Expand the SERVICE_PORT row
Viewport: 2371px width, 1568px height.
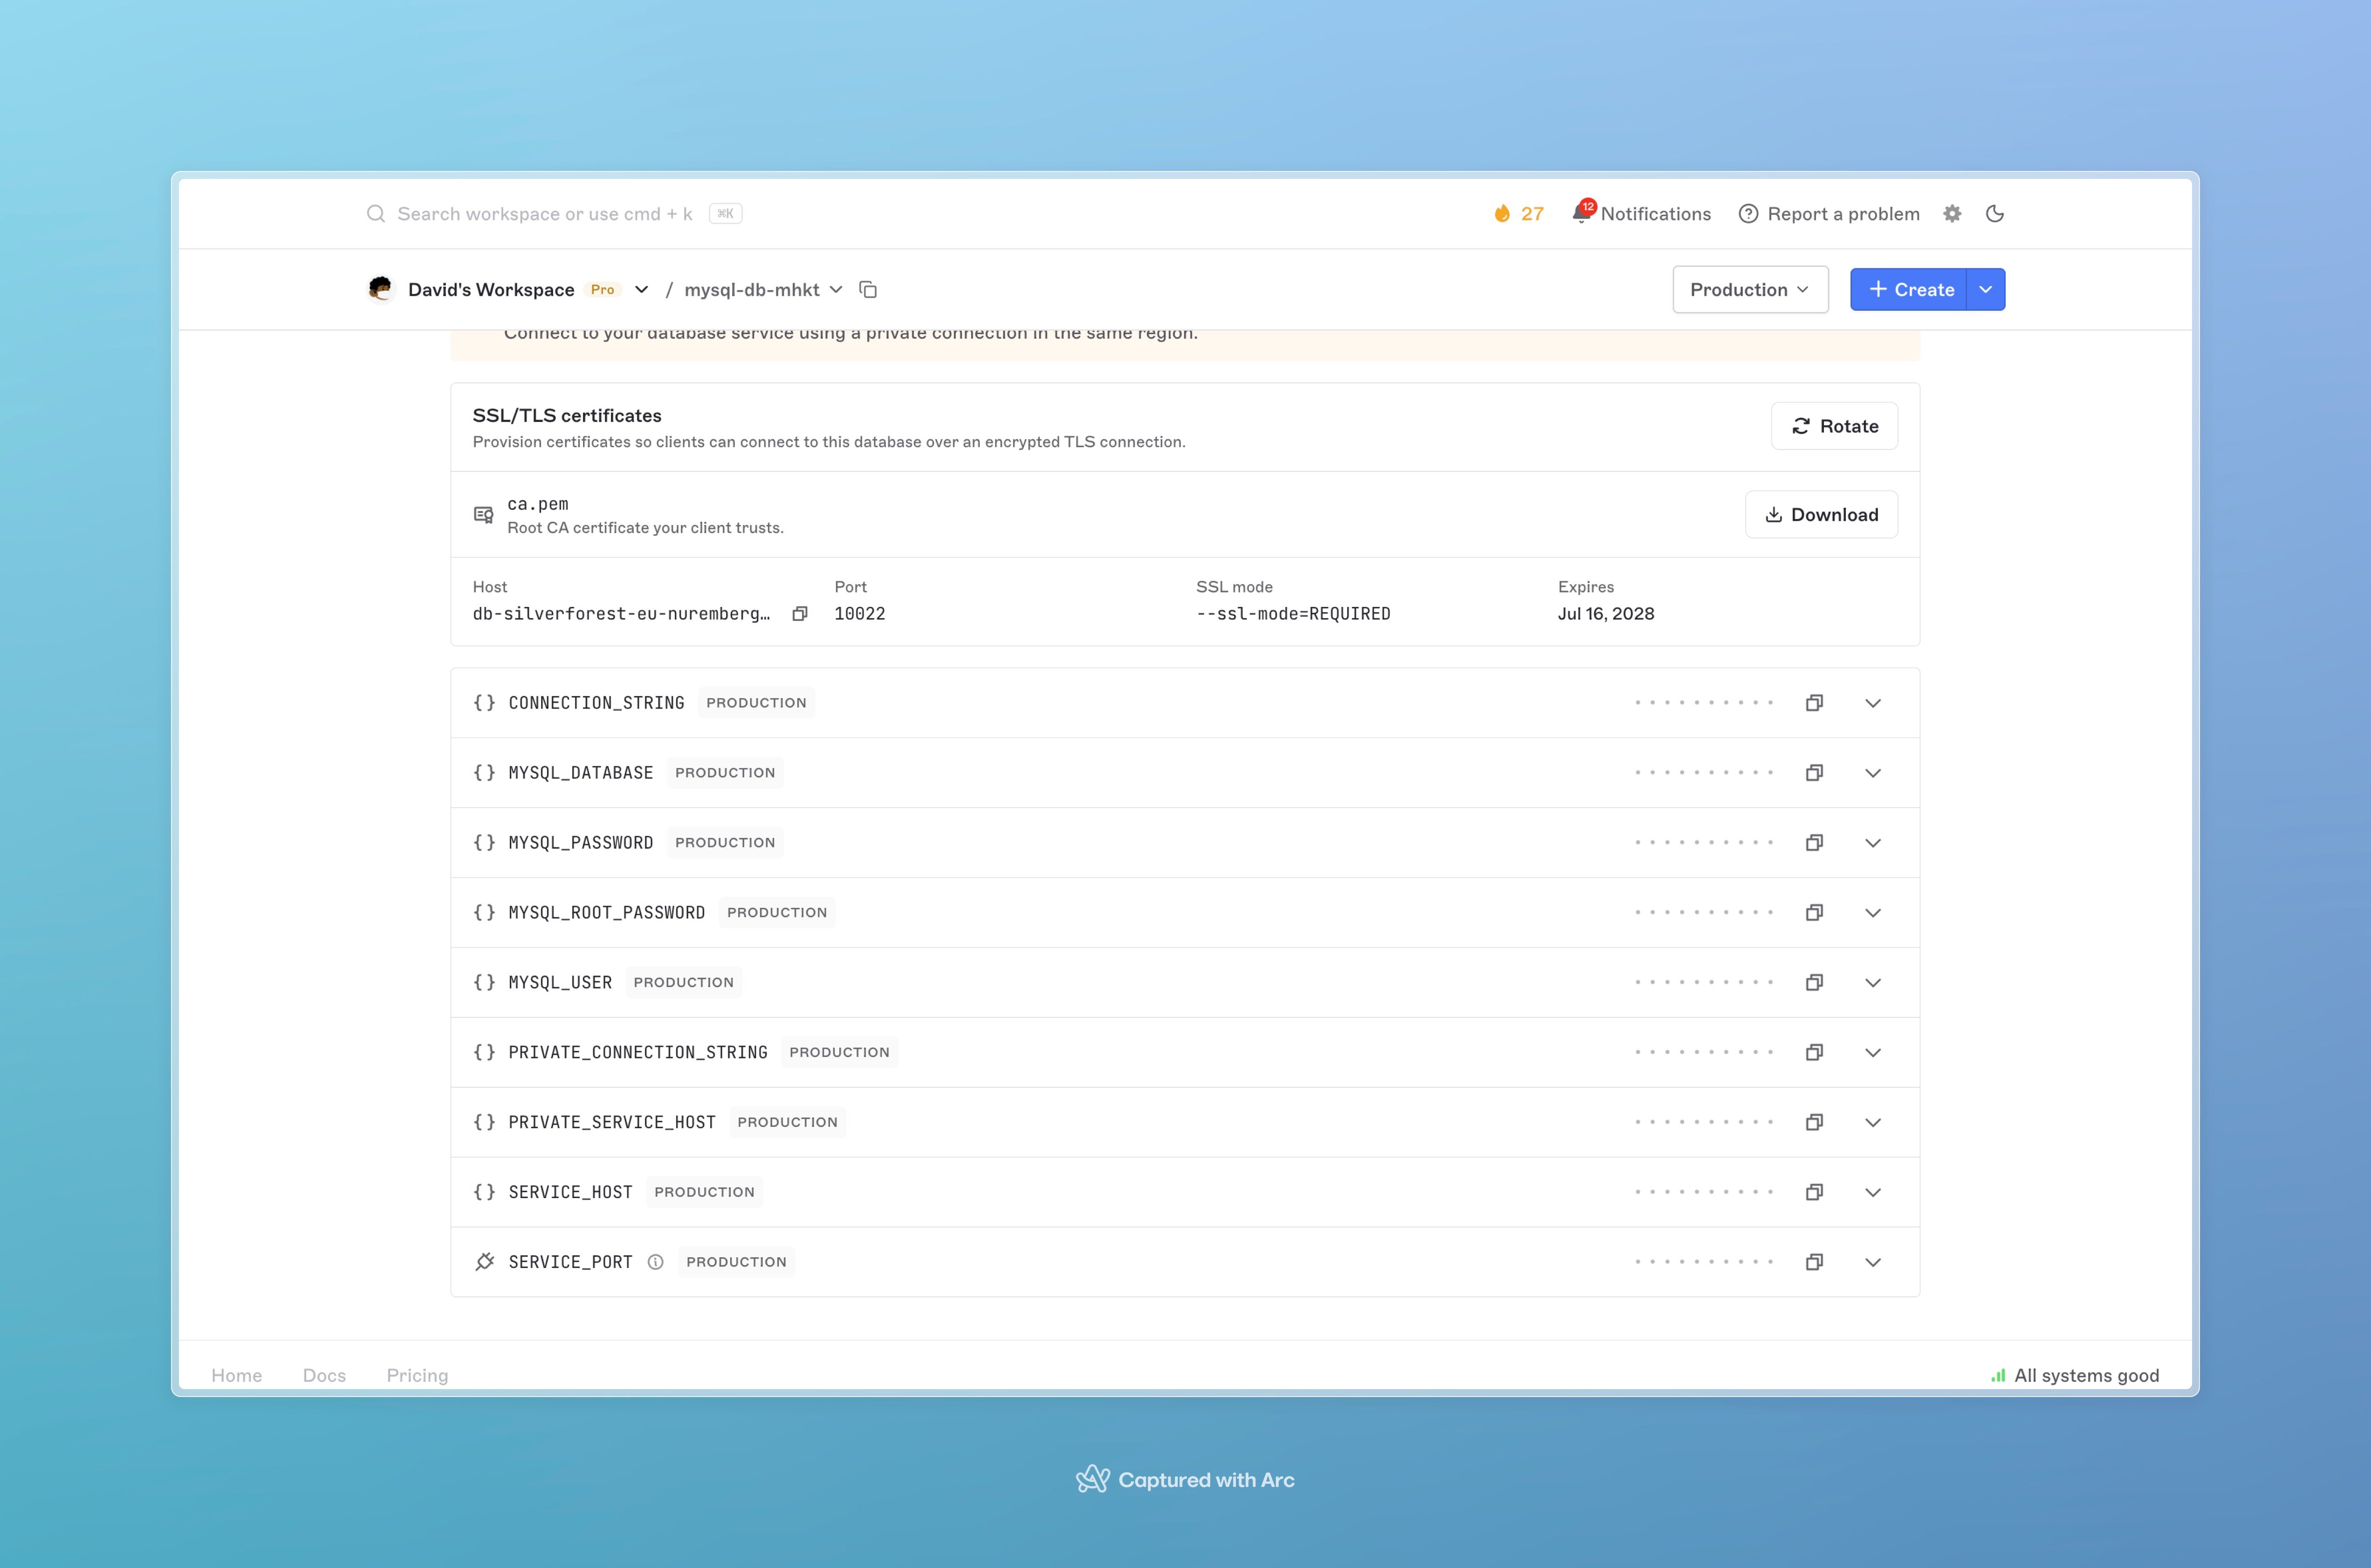pos(1873,1262)
